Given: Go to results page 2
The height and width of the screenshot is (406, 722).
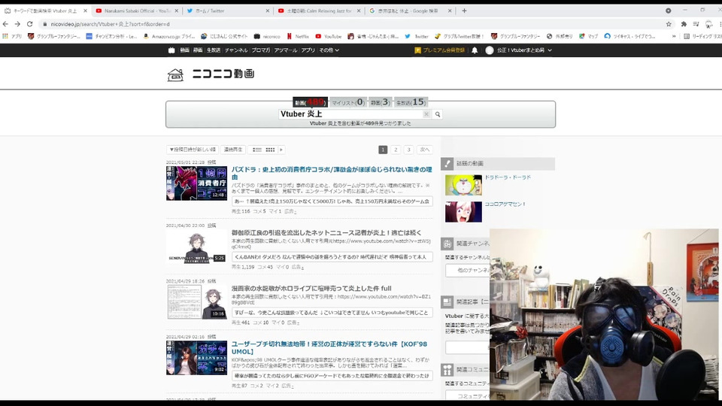Looking at the screenshot, I should (x=396, y=150).
